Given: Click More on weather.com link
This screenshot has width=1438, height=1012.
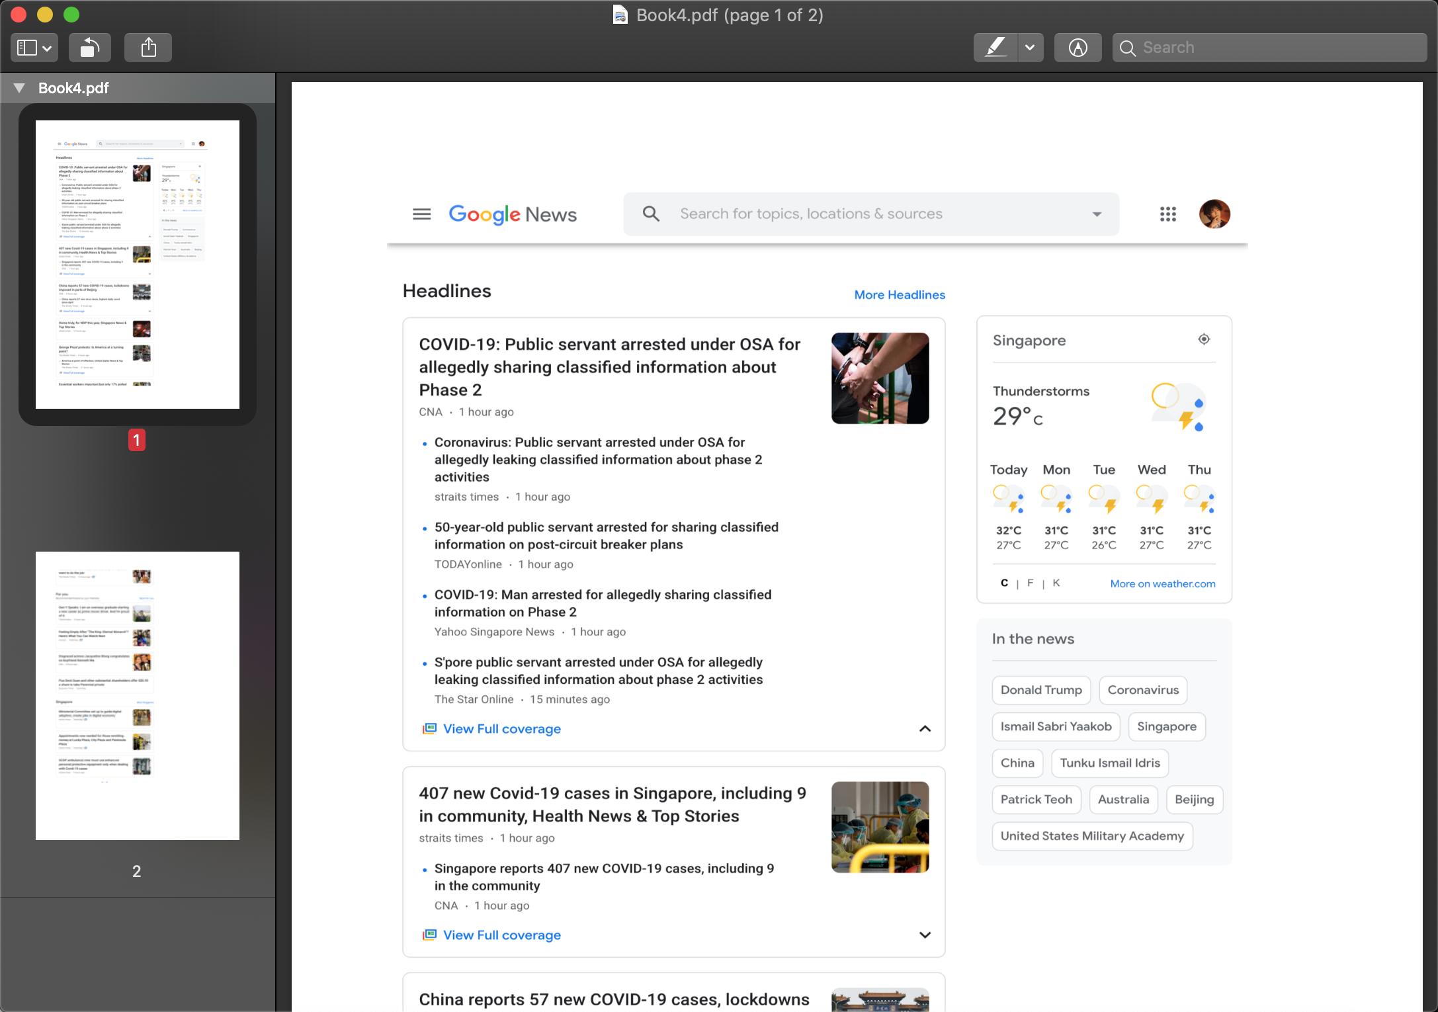Looking at the screenshot, I should tap(1162, 583).
